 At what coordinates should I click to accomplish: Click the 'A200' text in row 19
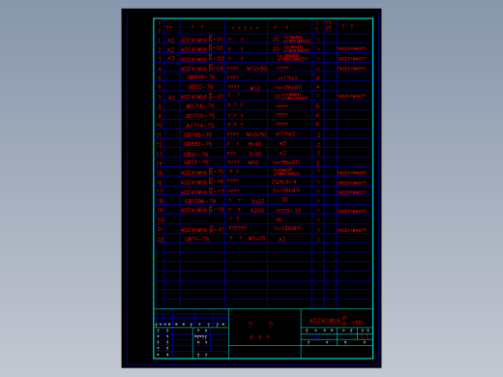[257, 211]
